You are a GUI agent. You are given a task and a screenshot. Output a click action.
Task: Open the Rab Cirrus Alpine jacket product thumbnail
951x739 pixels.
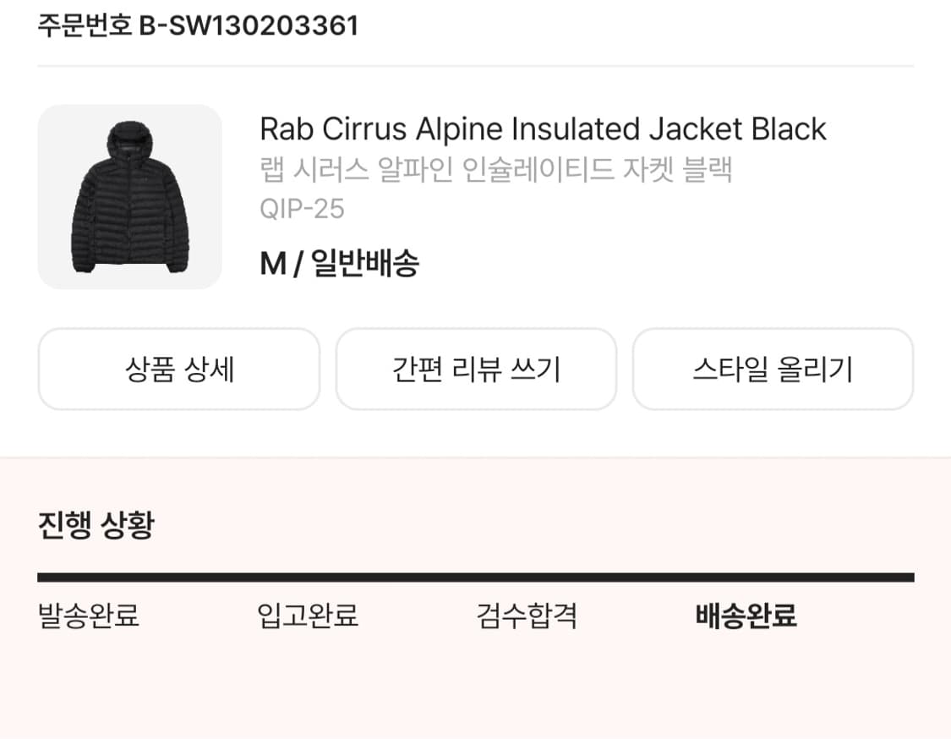click(129, 196)
